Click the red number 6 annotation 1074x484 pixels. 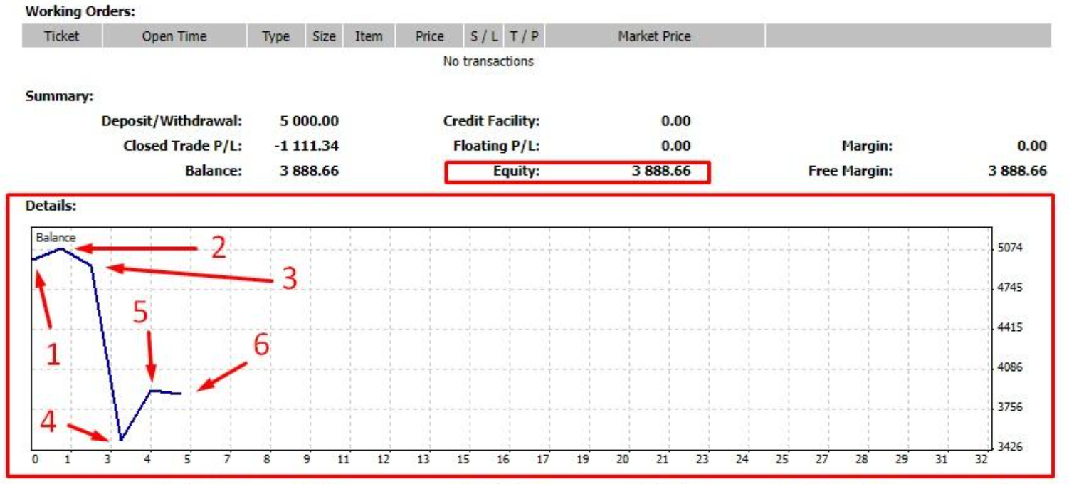(x=261, y=346)
